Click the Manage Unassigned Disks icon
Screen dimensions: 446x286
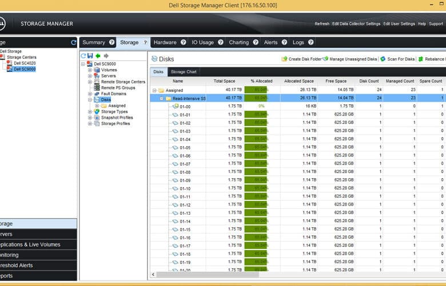click(325, 59)
